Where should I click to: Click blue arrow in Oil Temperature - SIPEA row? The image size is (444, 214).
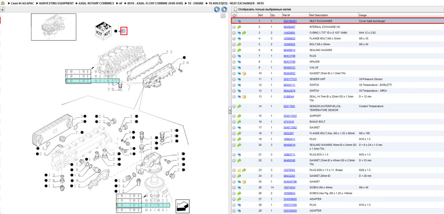[239, 91]
